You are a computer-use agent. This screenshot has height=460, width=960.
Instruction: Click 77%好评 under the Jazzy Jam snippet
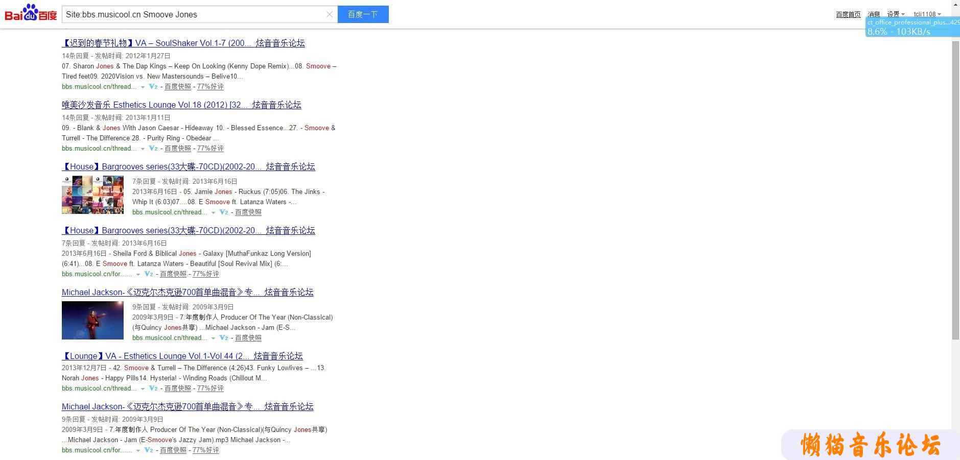point(206,450)
